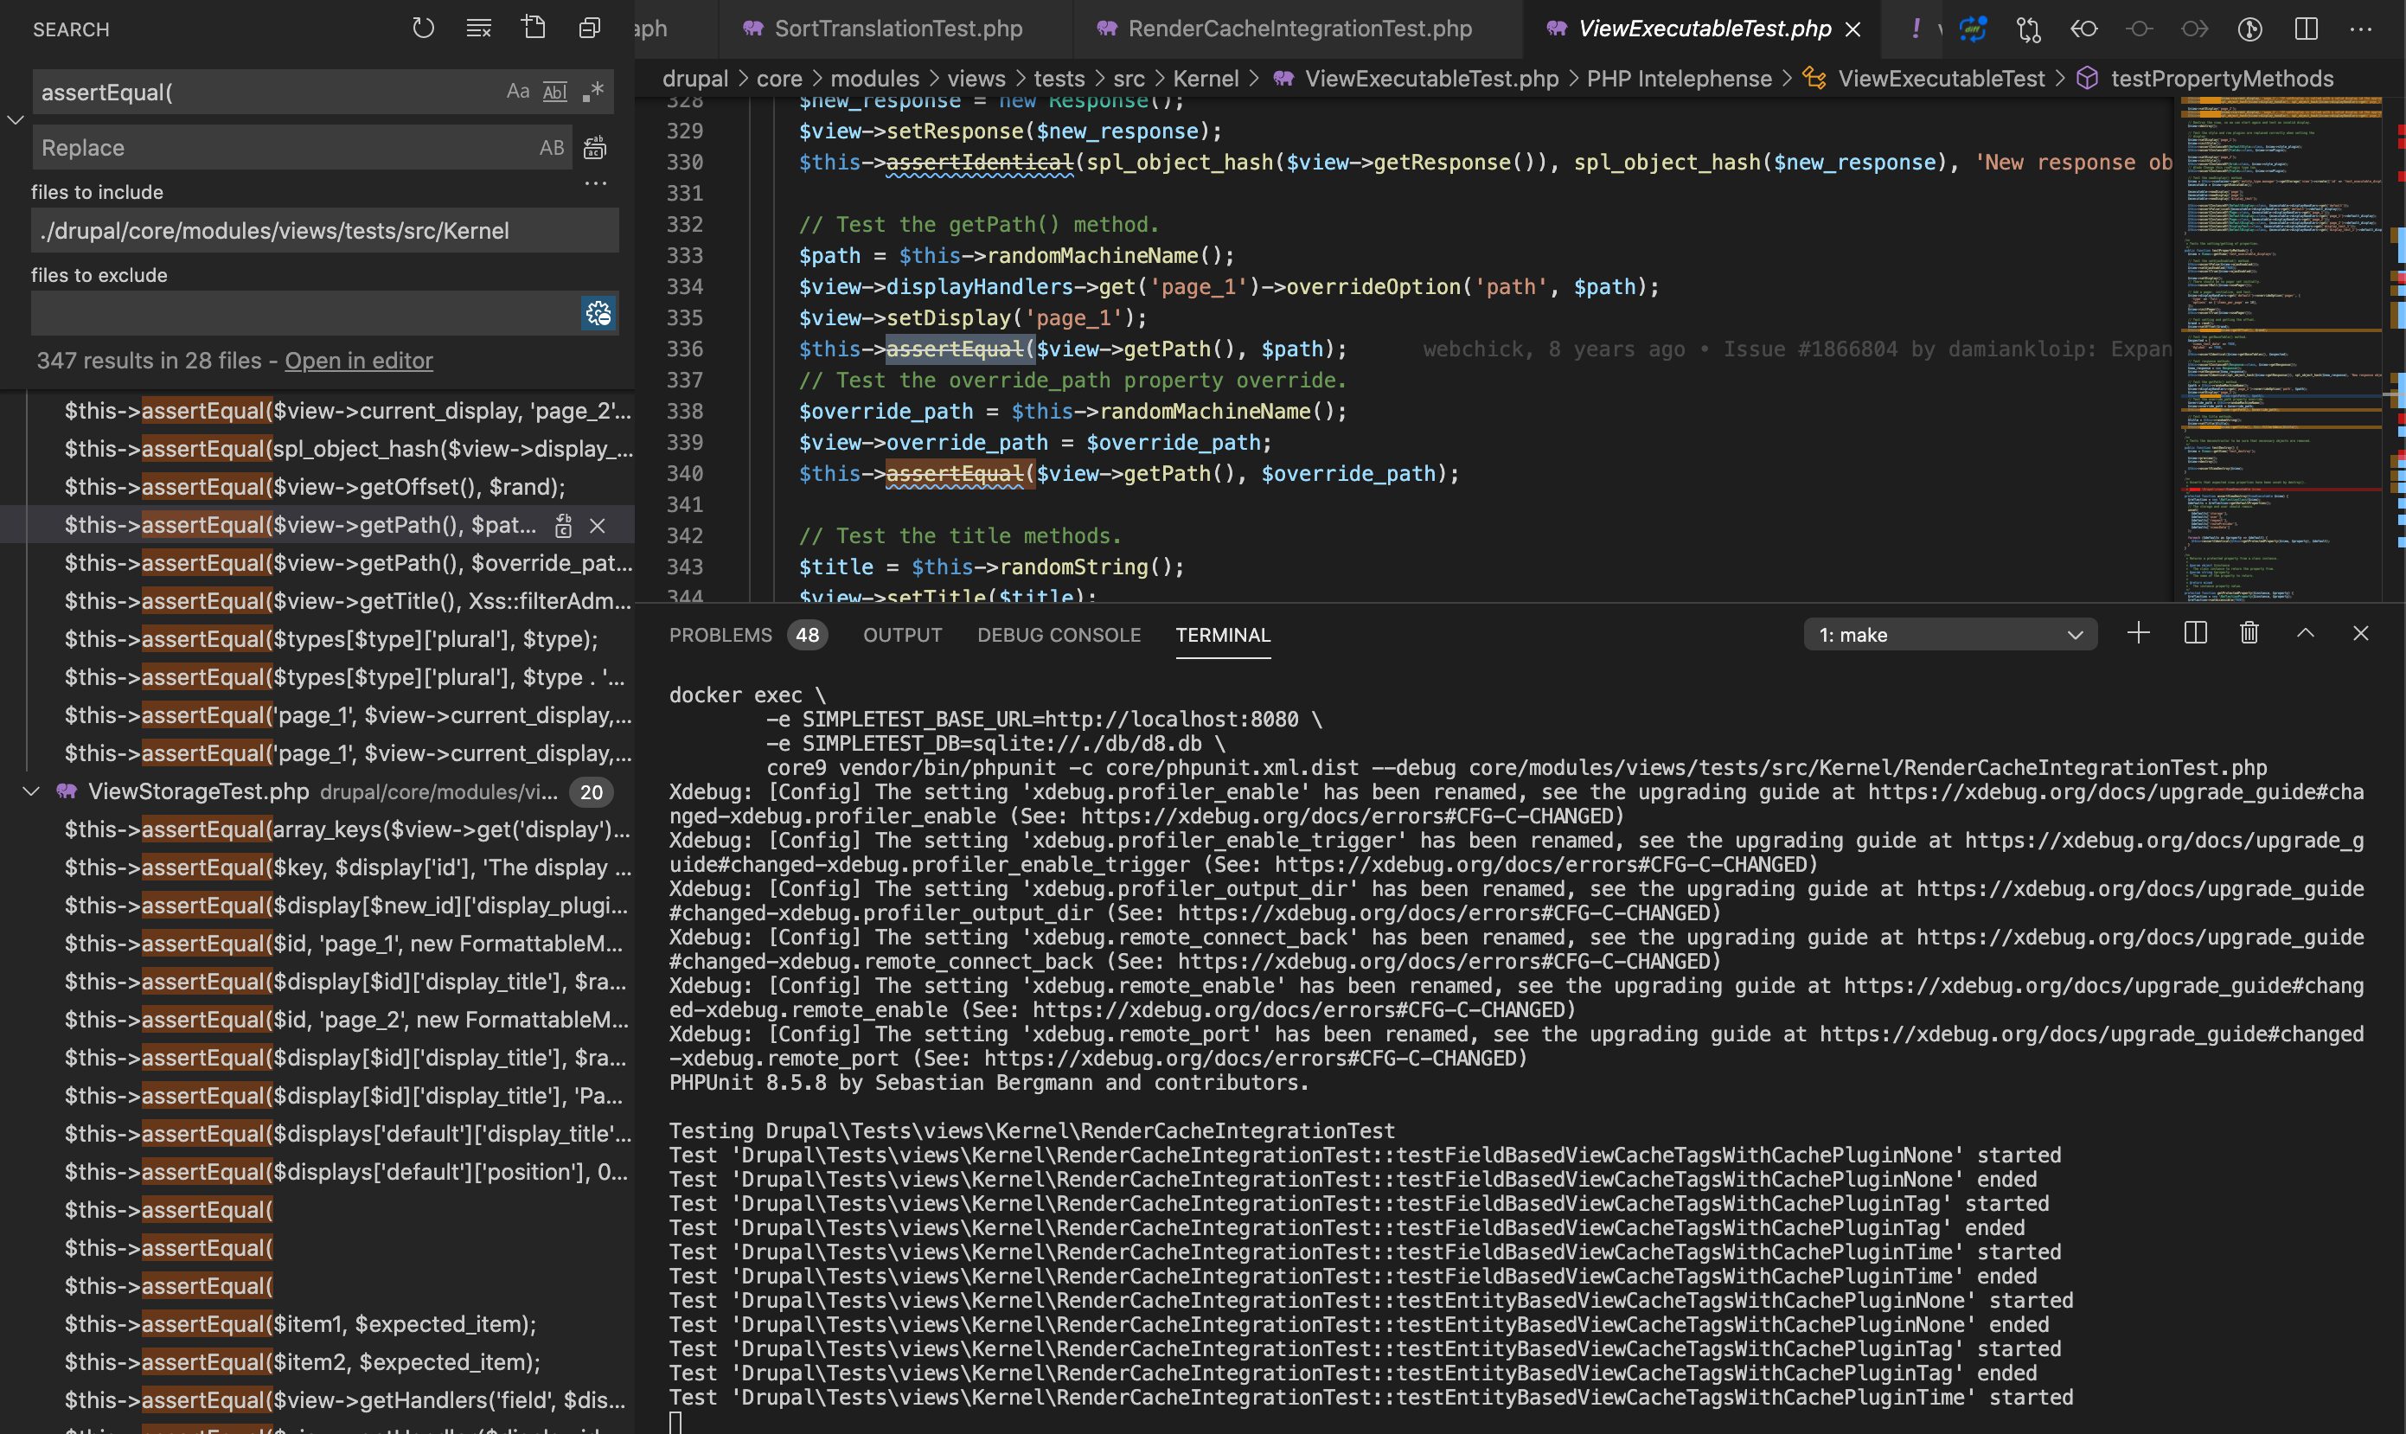The width and height of the screenshot is (2406, 1434).
Task: Clear all search results
Action: point(477,28)
